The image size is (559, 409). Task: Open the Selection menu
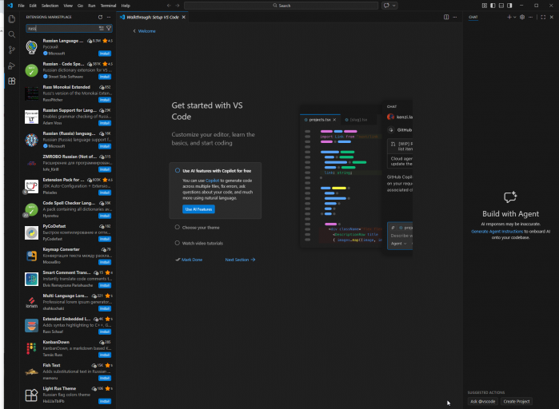pyautogui.click(x=50, y=6)
